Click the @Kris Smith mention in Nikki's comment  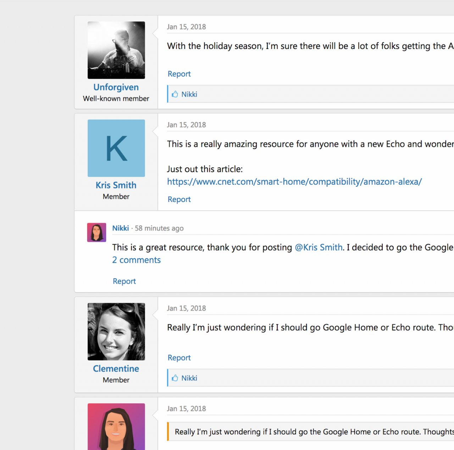(319, 247)
